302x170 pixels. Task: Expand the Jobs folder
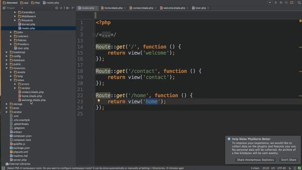11,32
